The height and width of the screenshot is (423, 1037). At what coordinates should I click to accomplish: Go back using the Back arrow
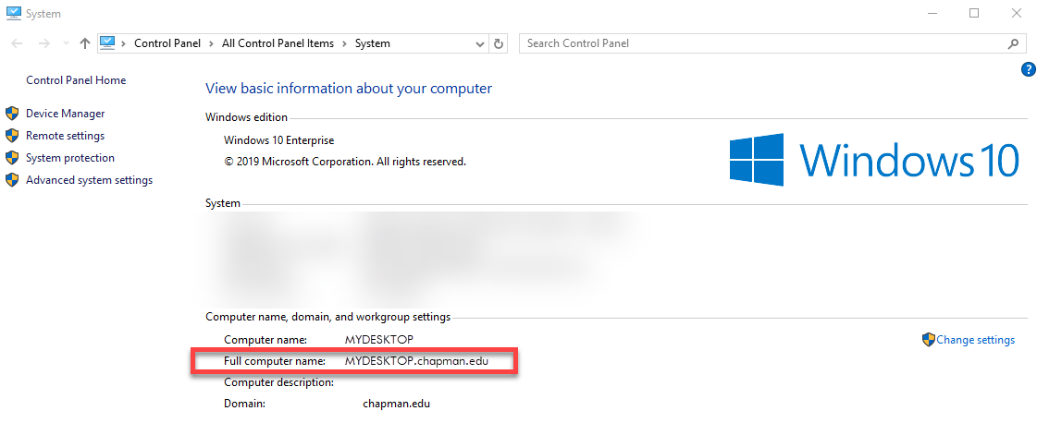(18, 43)
